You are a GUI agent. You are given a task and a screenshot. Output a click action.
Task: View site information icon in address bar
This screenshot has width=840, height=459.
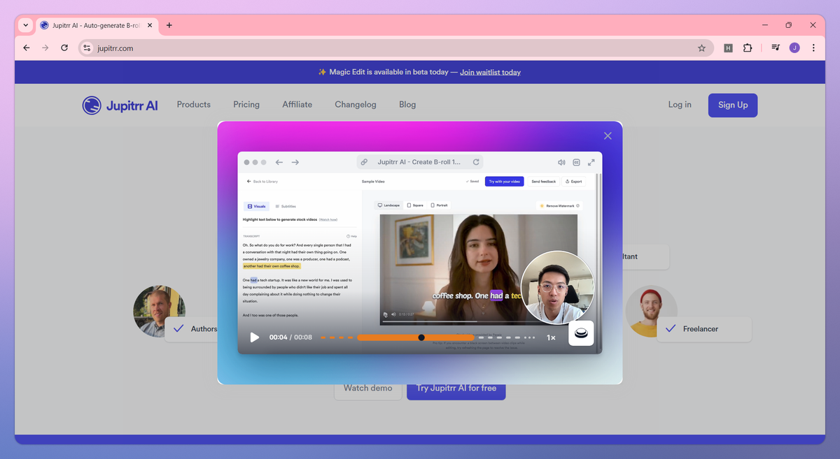tap(87, 48)
